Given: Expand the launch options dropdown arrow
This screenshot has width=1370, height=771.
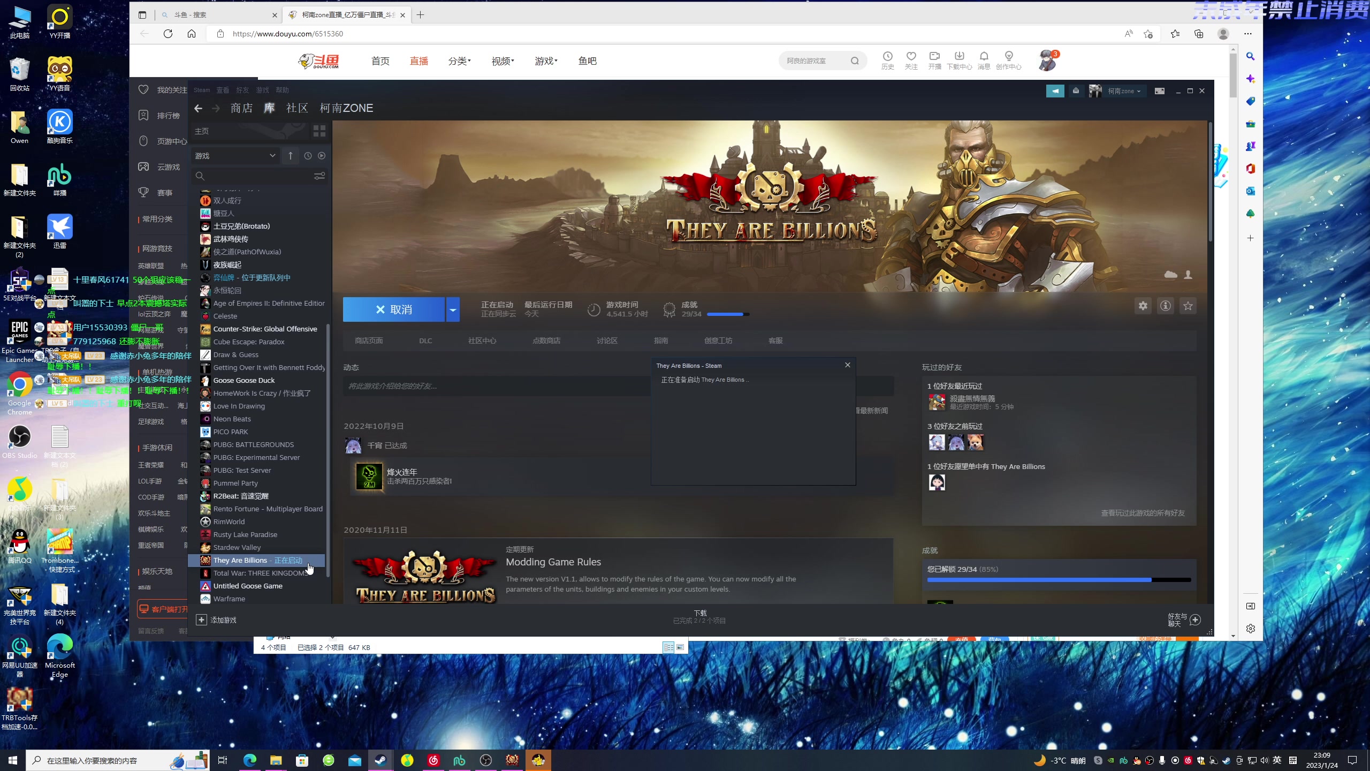Looking at the screenshot, I should point(453,309).
